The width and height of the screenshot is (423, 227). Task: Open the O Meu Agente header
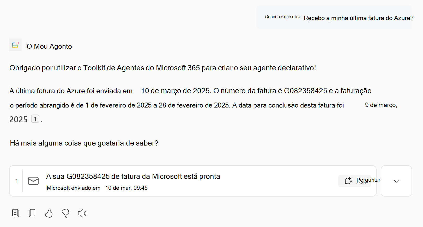click(49, 46)
